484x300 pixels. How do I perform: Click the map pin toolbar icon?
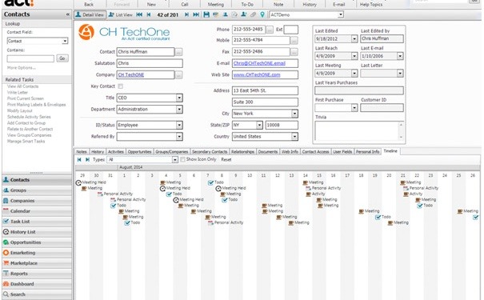tap(262, 14)
